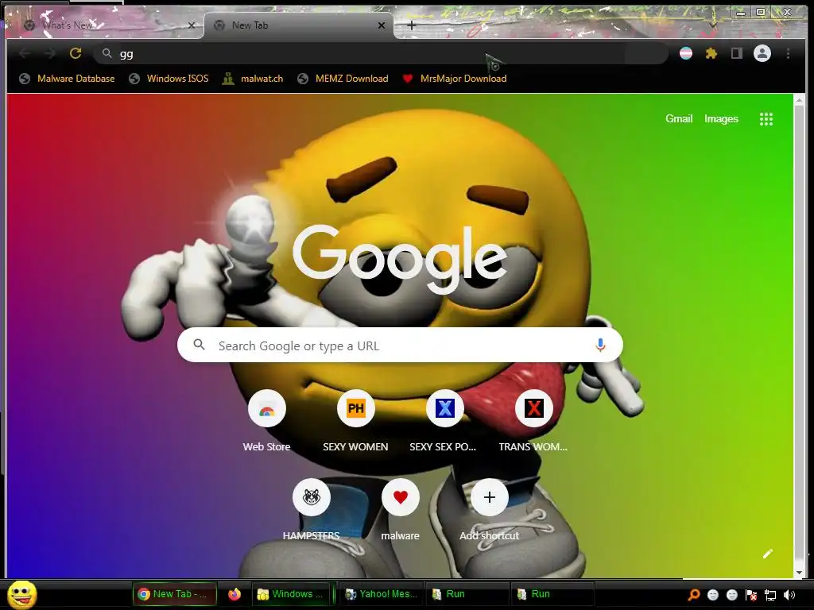
Task: Click the volume speaker tray icon
Action: [789, 595]
